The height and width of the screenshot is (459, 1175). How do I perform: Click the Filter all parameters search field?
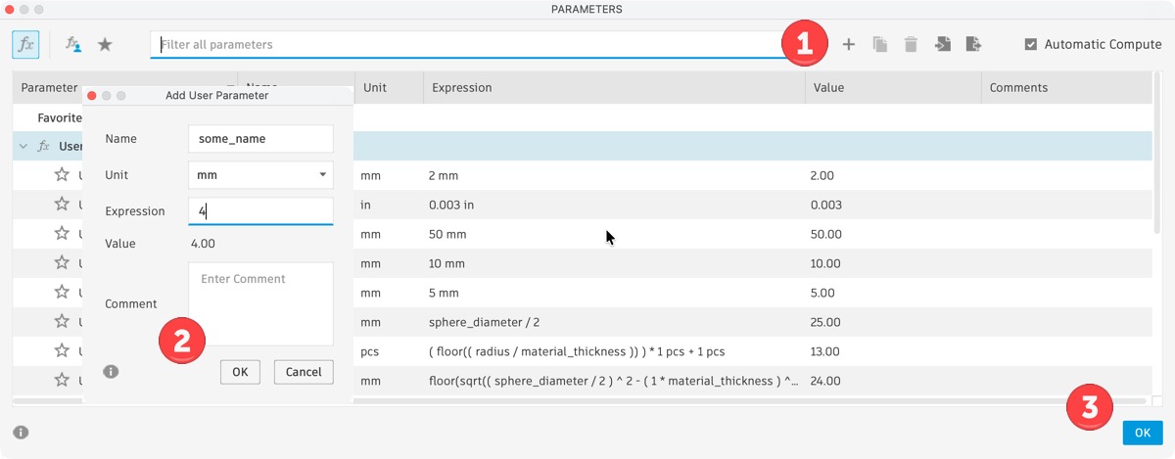click(x=470, y=45)
